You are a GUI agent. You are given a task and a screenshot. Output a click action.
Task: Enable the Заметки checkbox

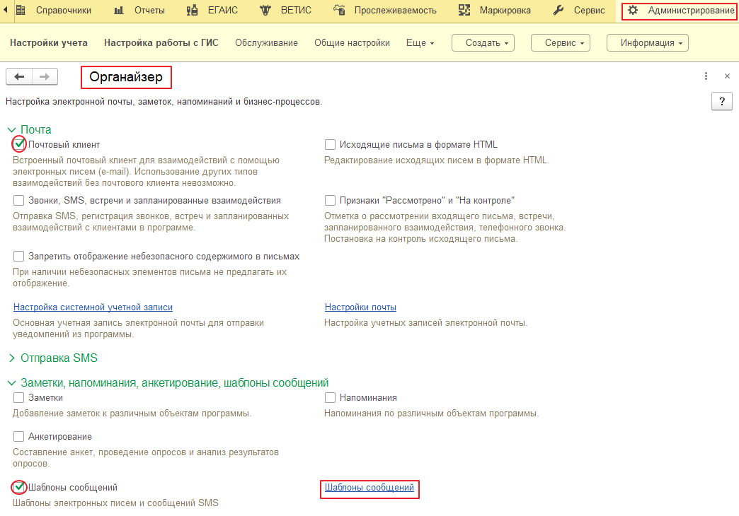19,398
